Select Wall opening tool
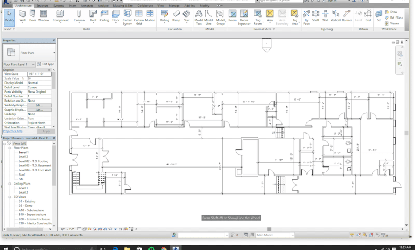415x250 pixels. [x=325, y=15]
